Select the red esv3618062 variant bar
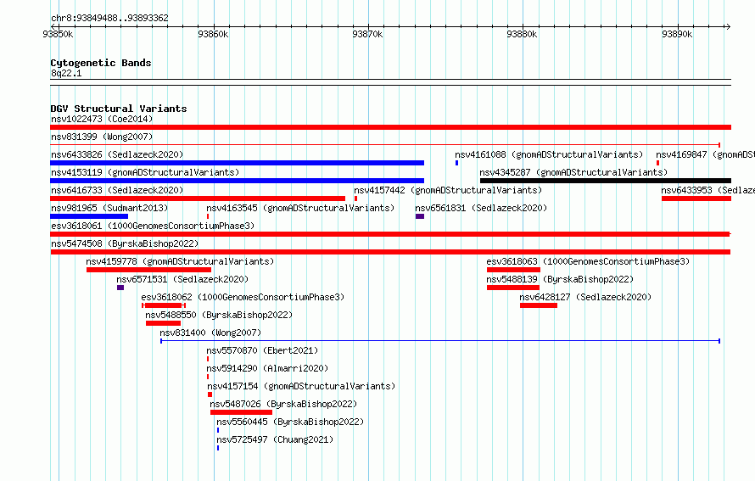 click(164, 305)
